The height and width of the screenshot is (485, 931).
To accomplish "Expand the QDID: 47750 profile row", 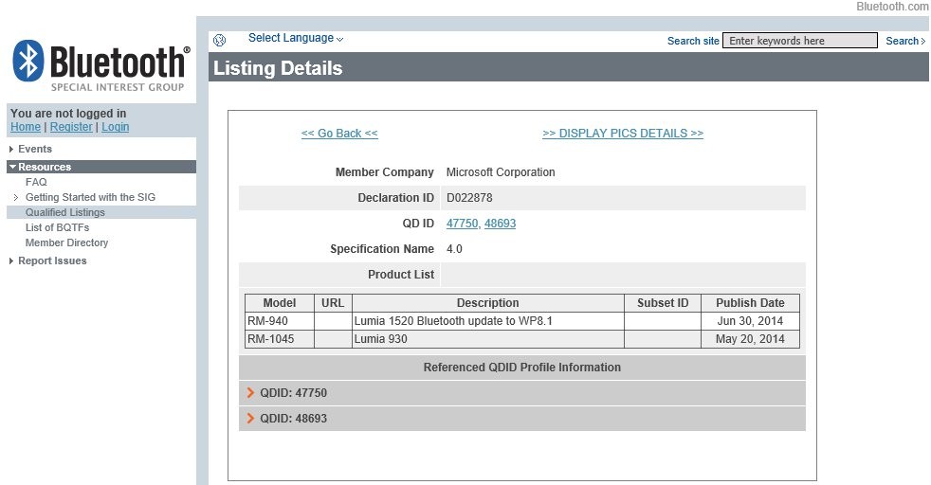I will pos(521,393).
